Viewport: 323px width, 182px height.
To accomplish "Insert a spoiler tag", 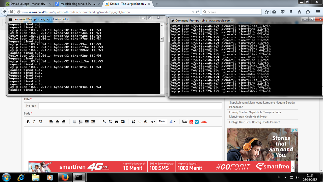I will coord(185,122).
